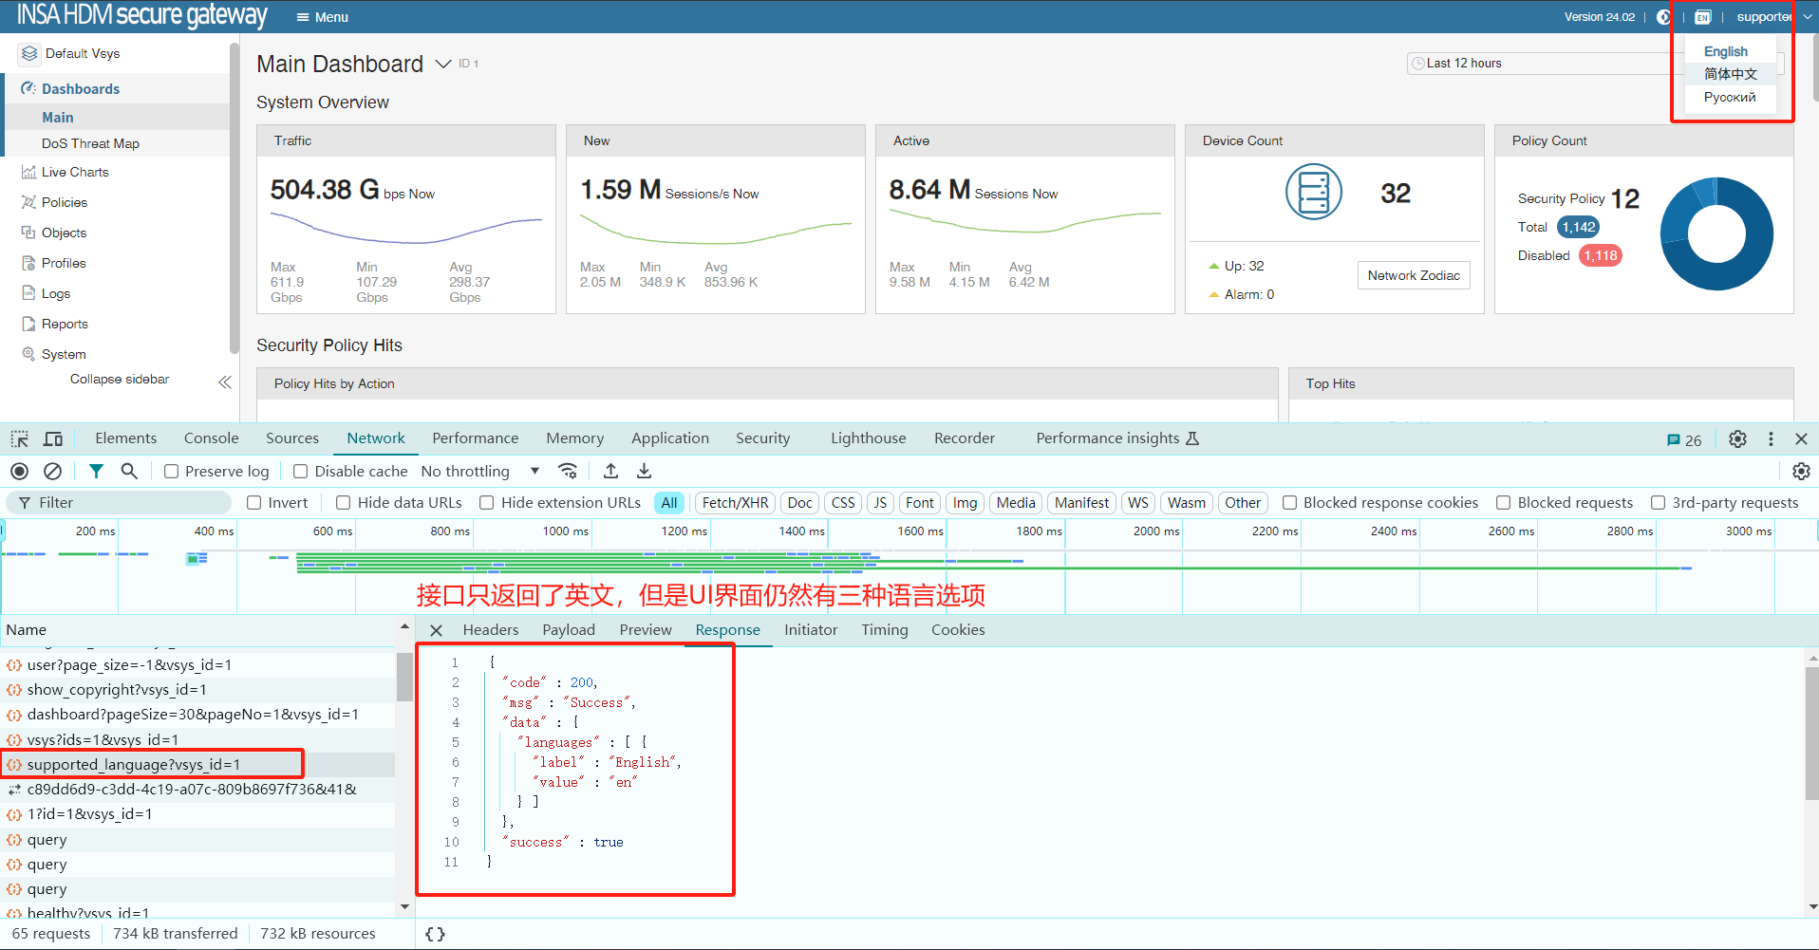Open the network search magnifier
This screenshot has height=950, width=1819.
pos(129,472)
